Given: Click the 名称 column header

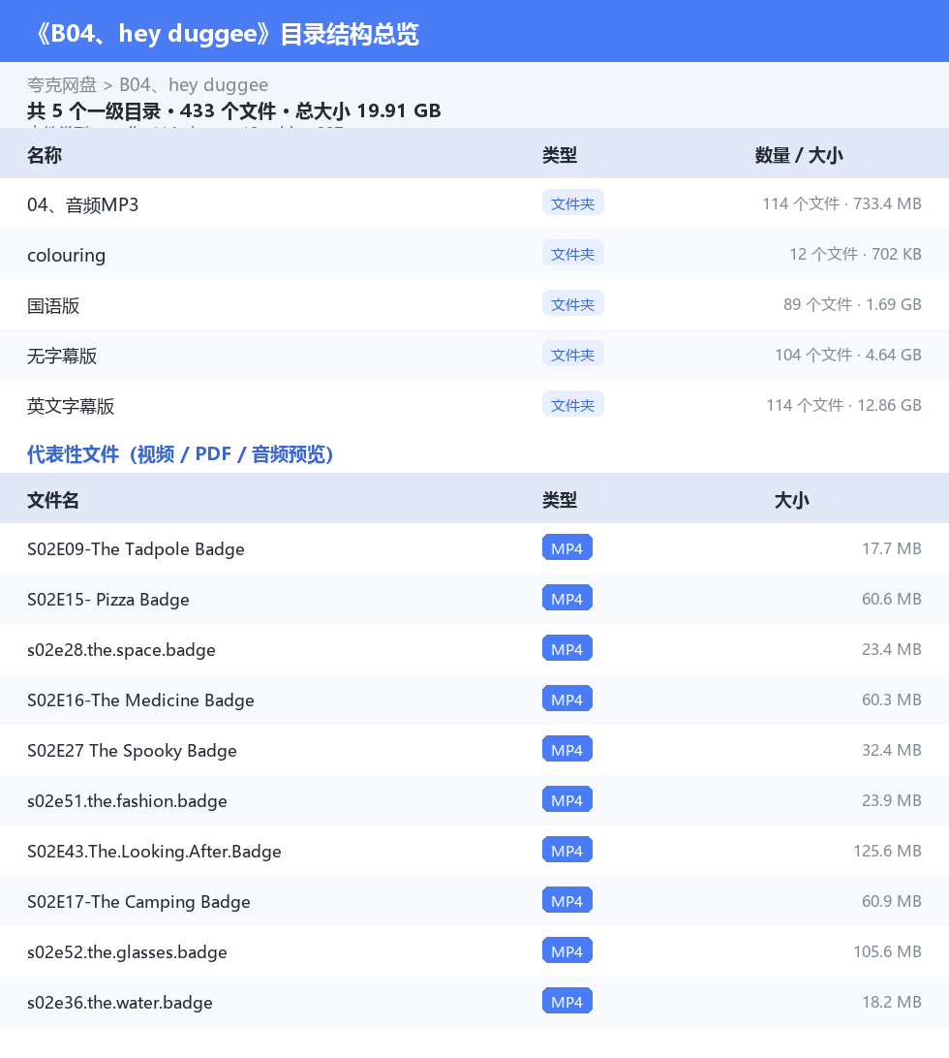Looking at the screenshot, I should tap(45, 155).
